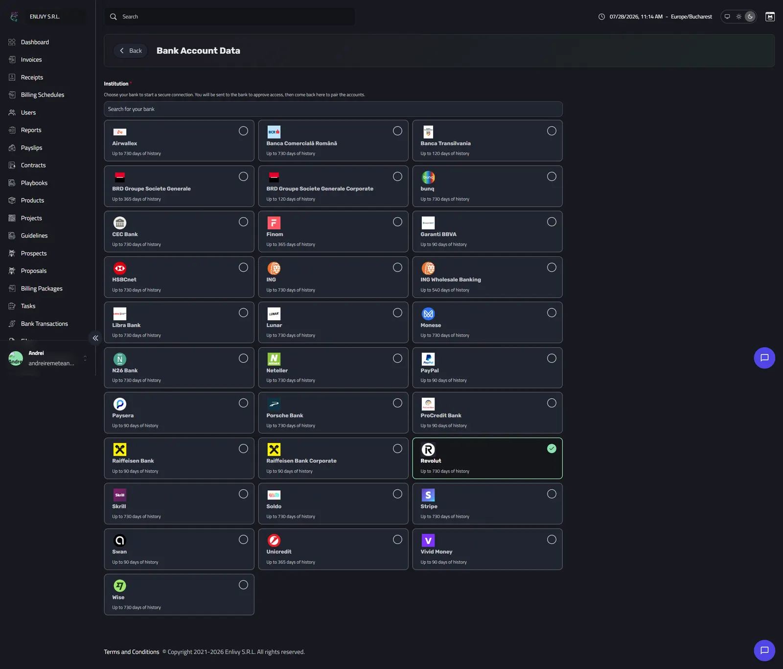The image size is (783, 669).
Task: Click the Guidelines sidebar icon
Action: (12, 236)
